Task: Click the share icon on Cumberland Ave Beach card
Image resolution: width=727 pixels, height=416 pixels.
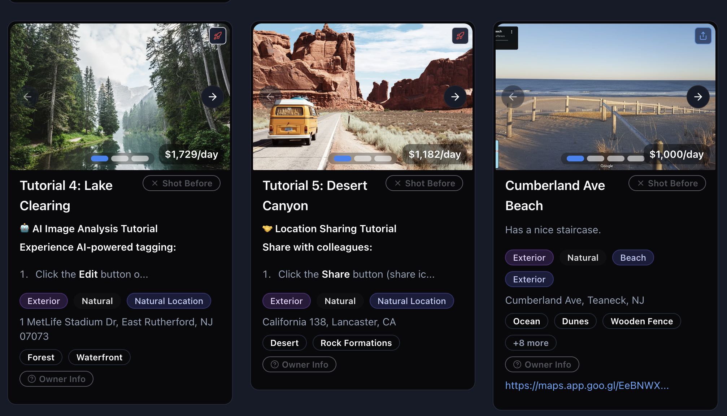Action: 703,36
